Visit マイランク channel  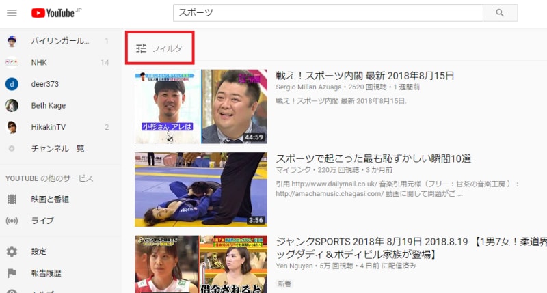point(293,170)
